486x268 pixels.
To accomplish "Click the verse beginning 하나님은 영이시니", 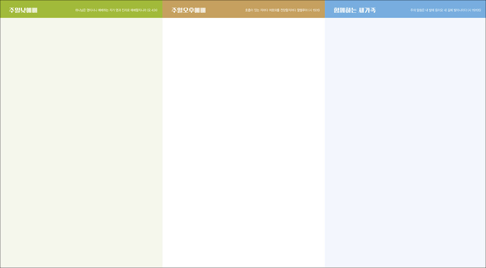I will tap(111, 10).
